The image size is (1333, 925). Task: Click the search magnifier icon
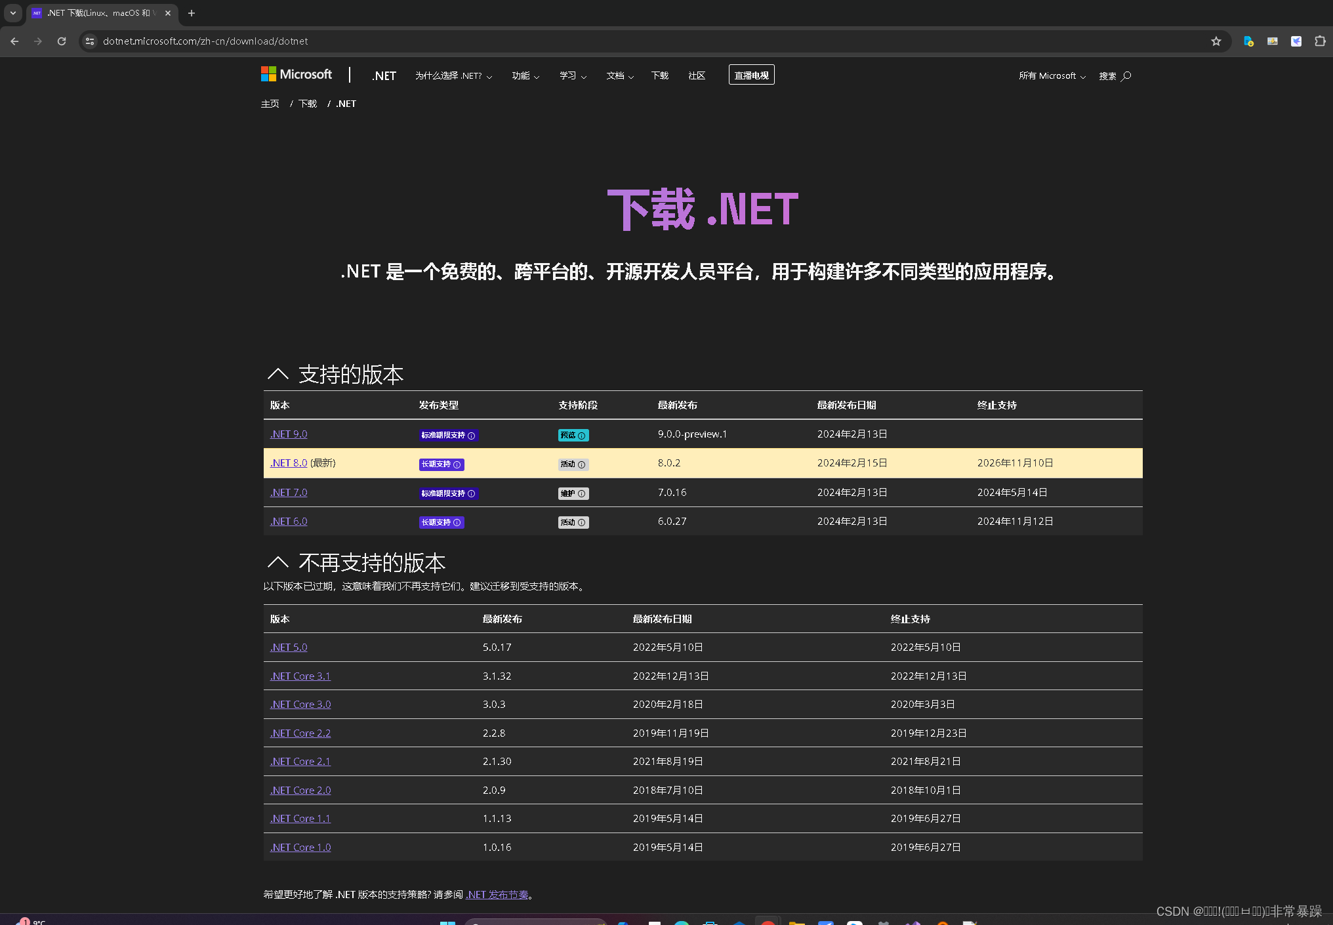point(1126,76)
